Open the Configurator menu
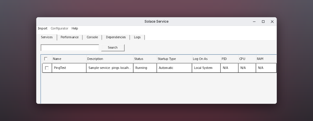Viewport: 313px width, 121px height. (x=60, y=28)
